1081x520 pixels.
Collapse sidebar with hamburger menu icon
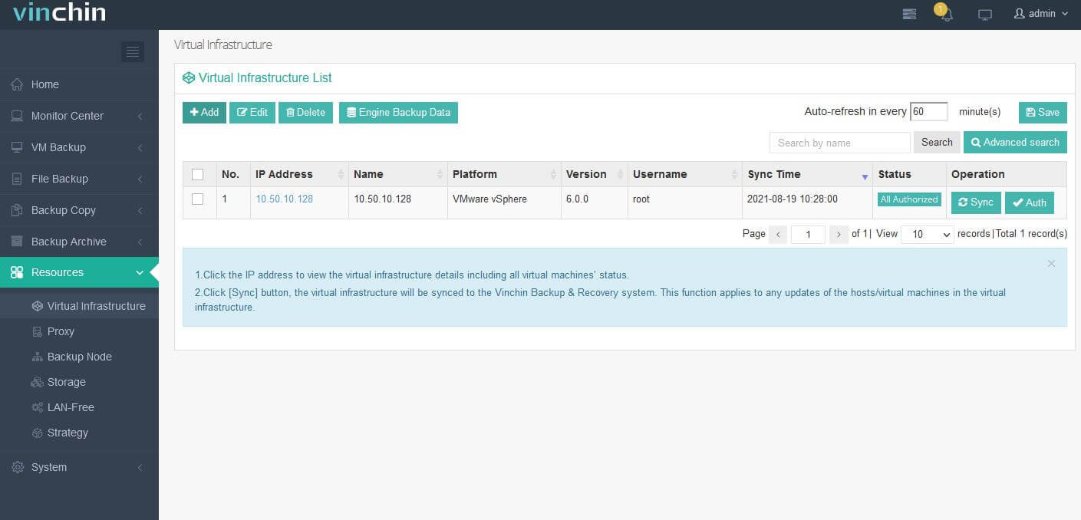(x=132, y=51)
